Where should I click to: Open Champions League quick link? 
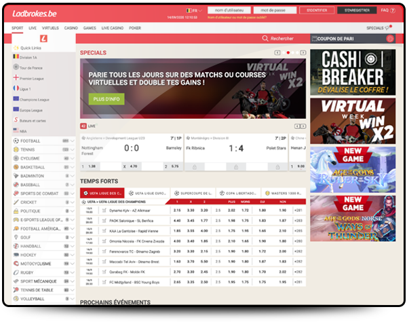[31, 100]
